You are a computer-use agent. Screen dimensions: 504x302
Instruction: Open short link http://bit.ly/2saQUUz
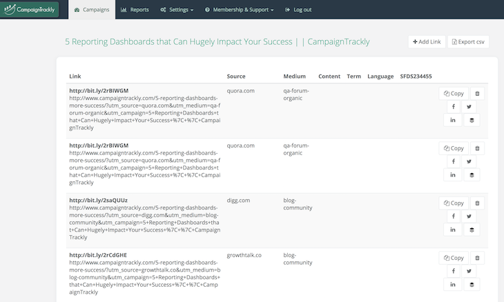(x=98, y=200)
